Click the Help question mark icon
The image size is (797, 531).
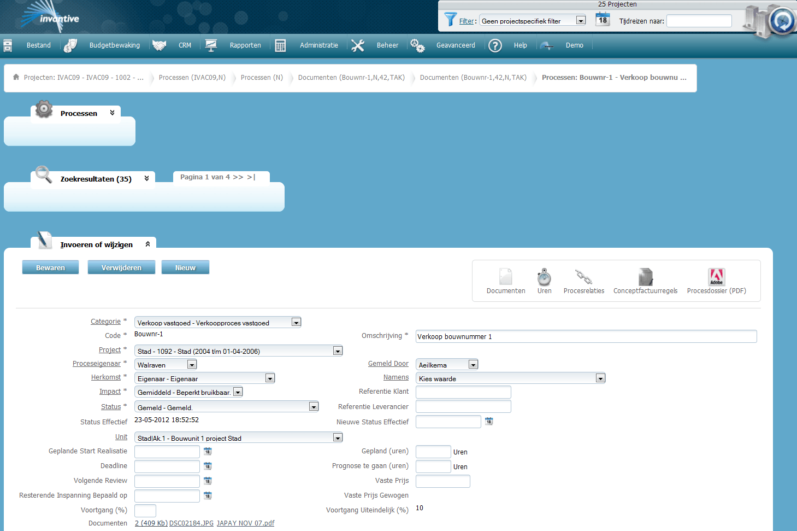pos(495,45)
